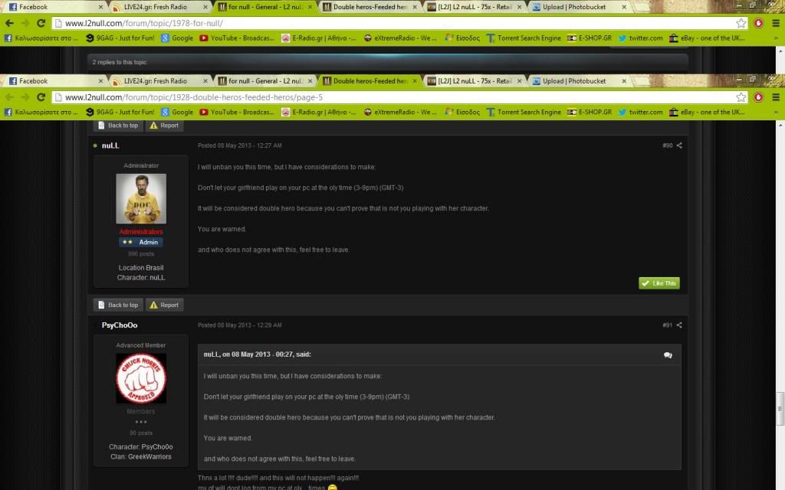
Task: Click the bookmark star in the page-5 address bar
Action: pyautogui.click(x=741, y=97)
